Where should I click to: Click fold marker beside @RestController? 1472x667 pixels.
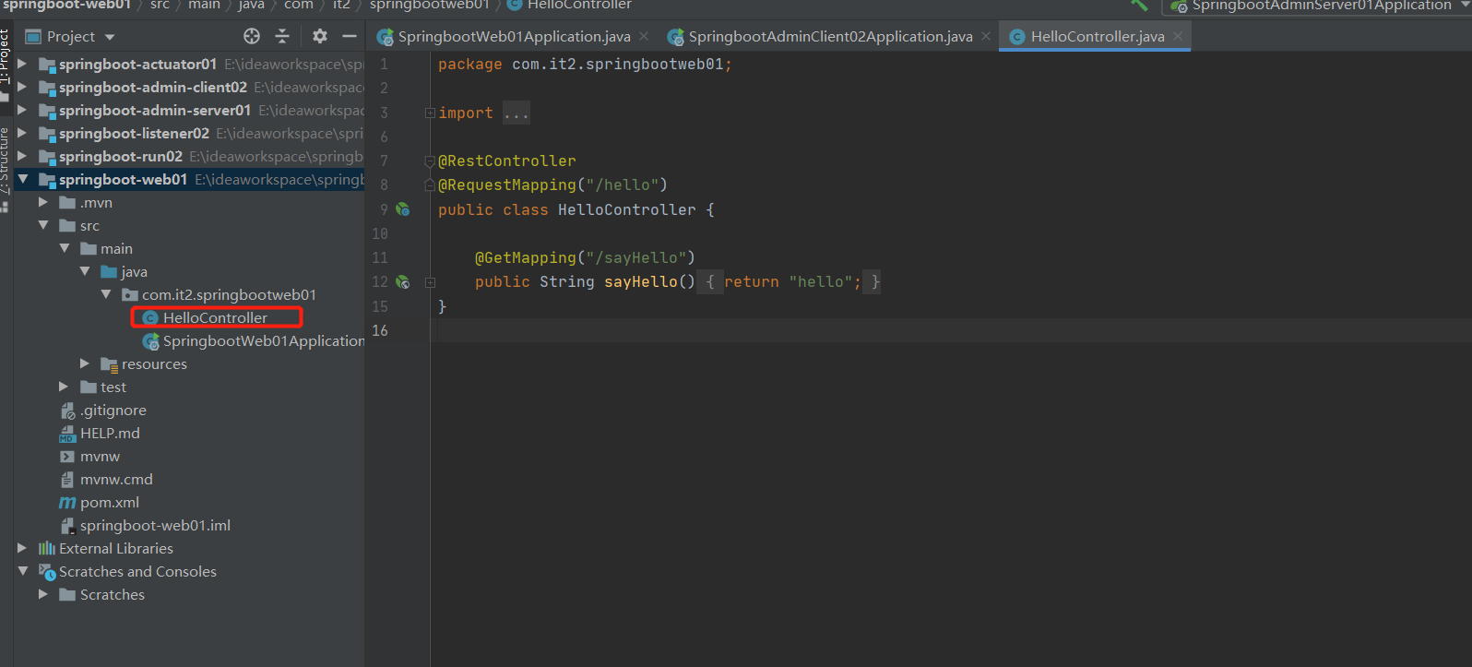coord(430,161)
